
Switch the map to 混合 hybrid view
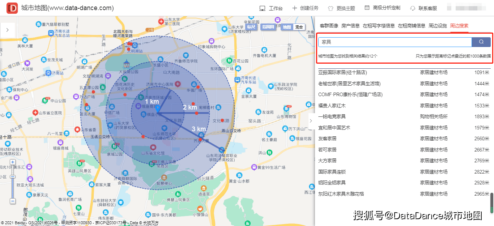point(299,27)
